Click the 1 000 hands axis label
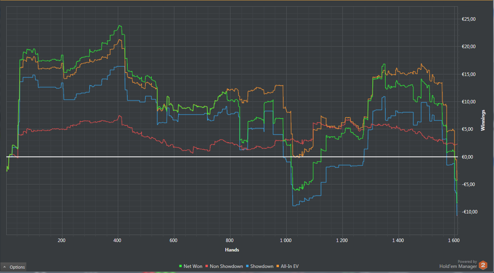 [x=286, y=240]
